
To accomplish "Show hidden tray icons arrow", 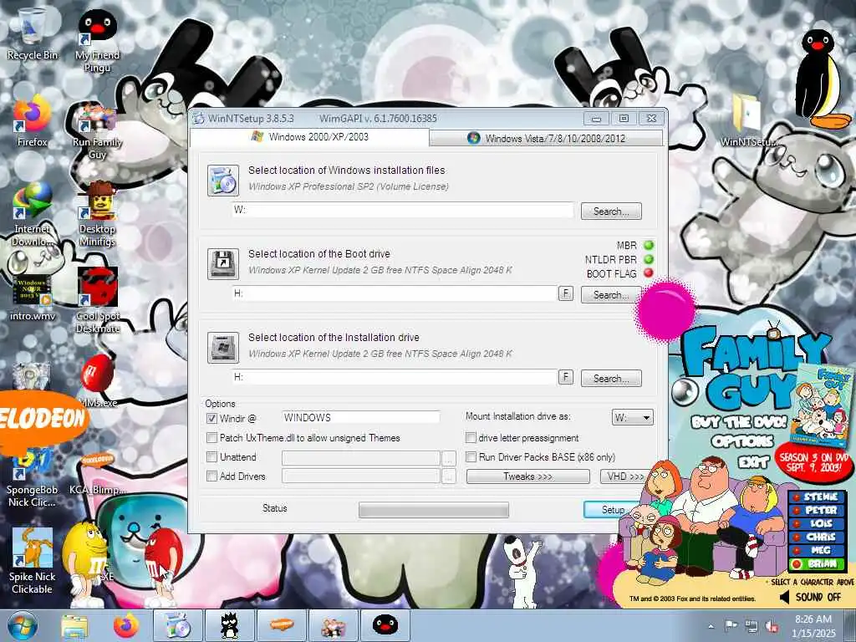I will pos(711,626).
